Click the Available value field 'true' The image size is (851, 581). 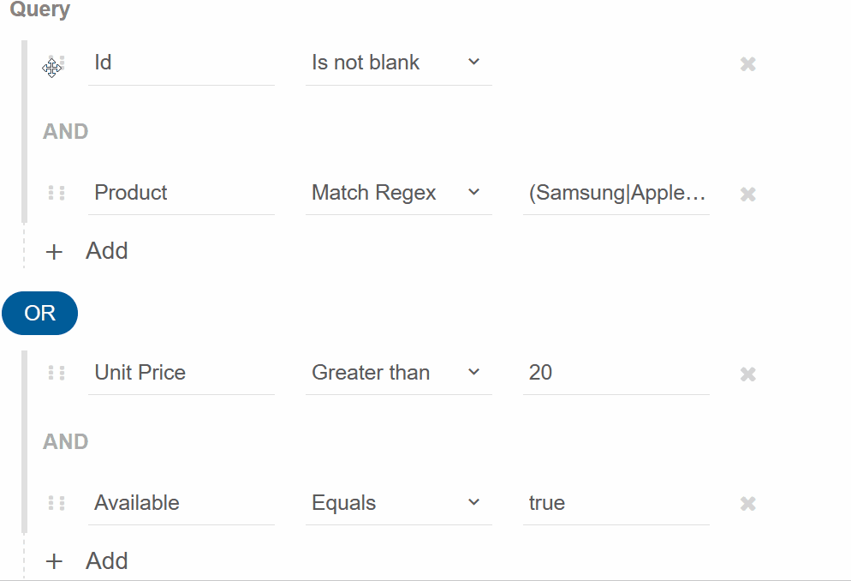pyautogui.click(x=616, y=503)
